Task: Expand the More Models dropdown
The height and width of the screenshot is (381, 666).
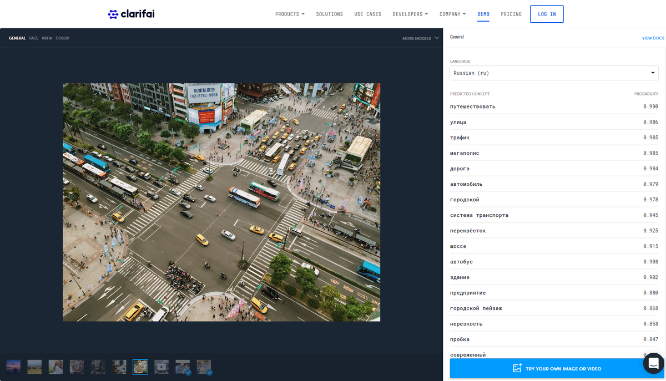Action: point(421,38)
